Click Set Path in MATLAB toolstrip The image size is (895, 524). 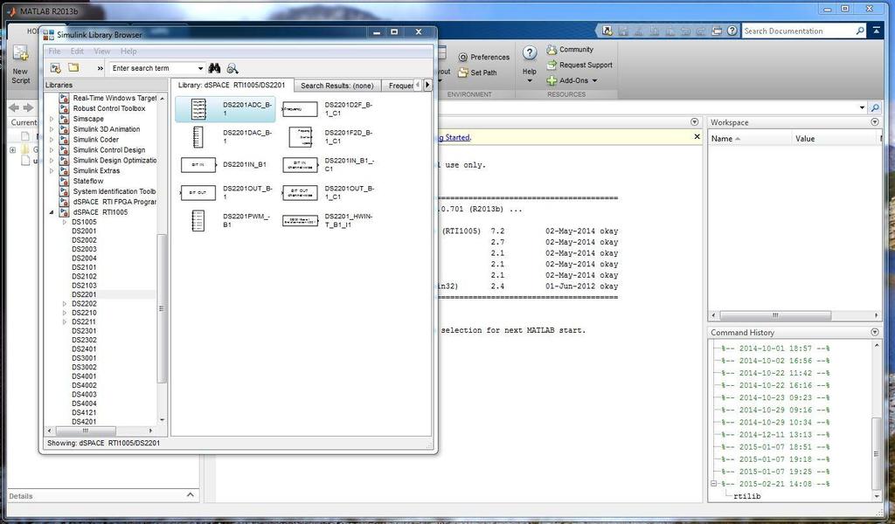478,72
